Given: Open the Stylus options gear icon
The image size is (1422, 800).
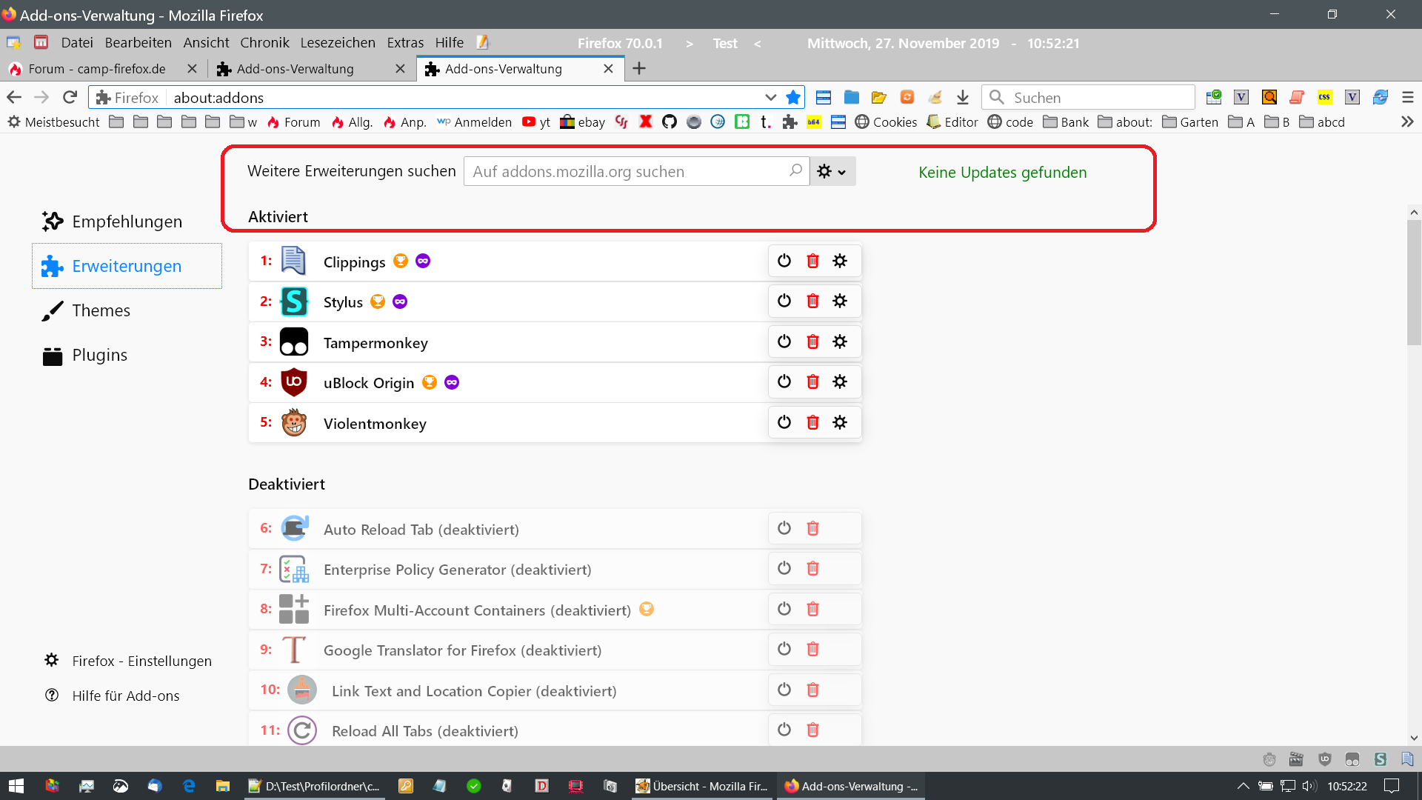Looking at the screenshot, I should pos(840,301).
